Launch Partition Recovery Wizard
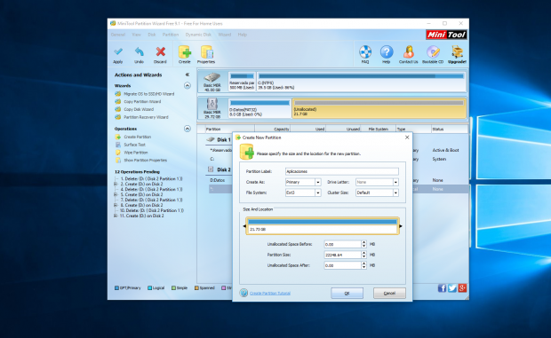Screen dimensions: 551x338 click(146, 117)
